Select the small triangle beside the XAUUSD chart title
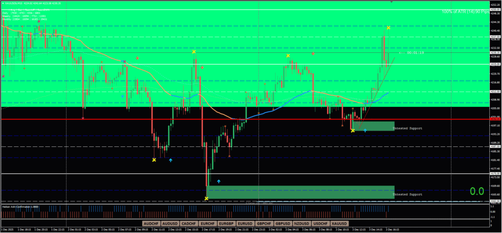Viewport: 502px width, 233px height. (3, 3)
